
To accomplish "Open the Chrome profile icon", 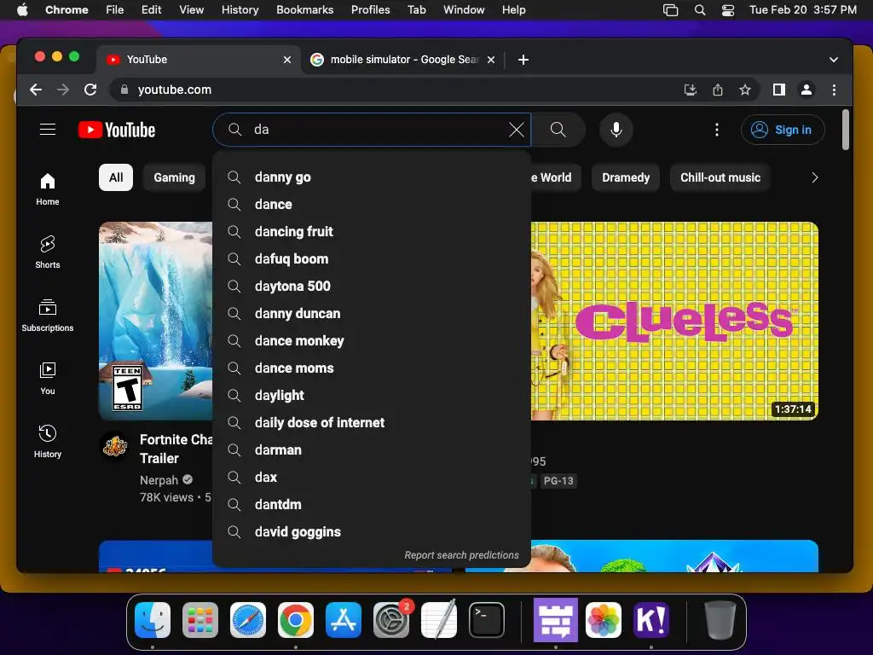I will (x=807, y=90).
